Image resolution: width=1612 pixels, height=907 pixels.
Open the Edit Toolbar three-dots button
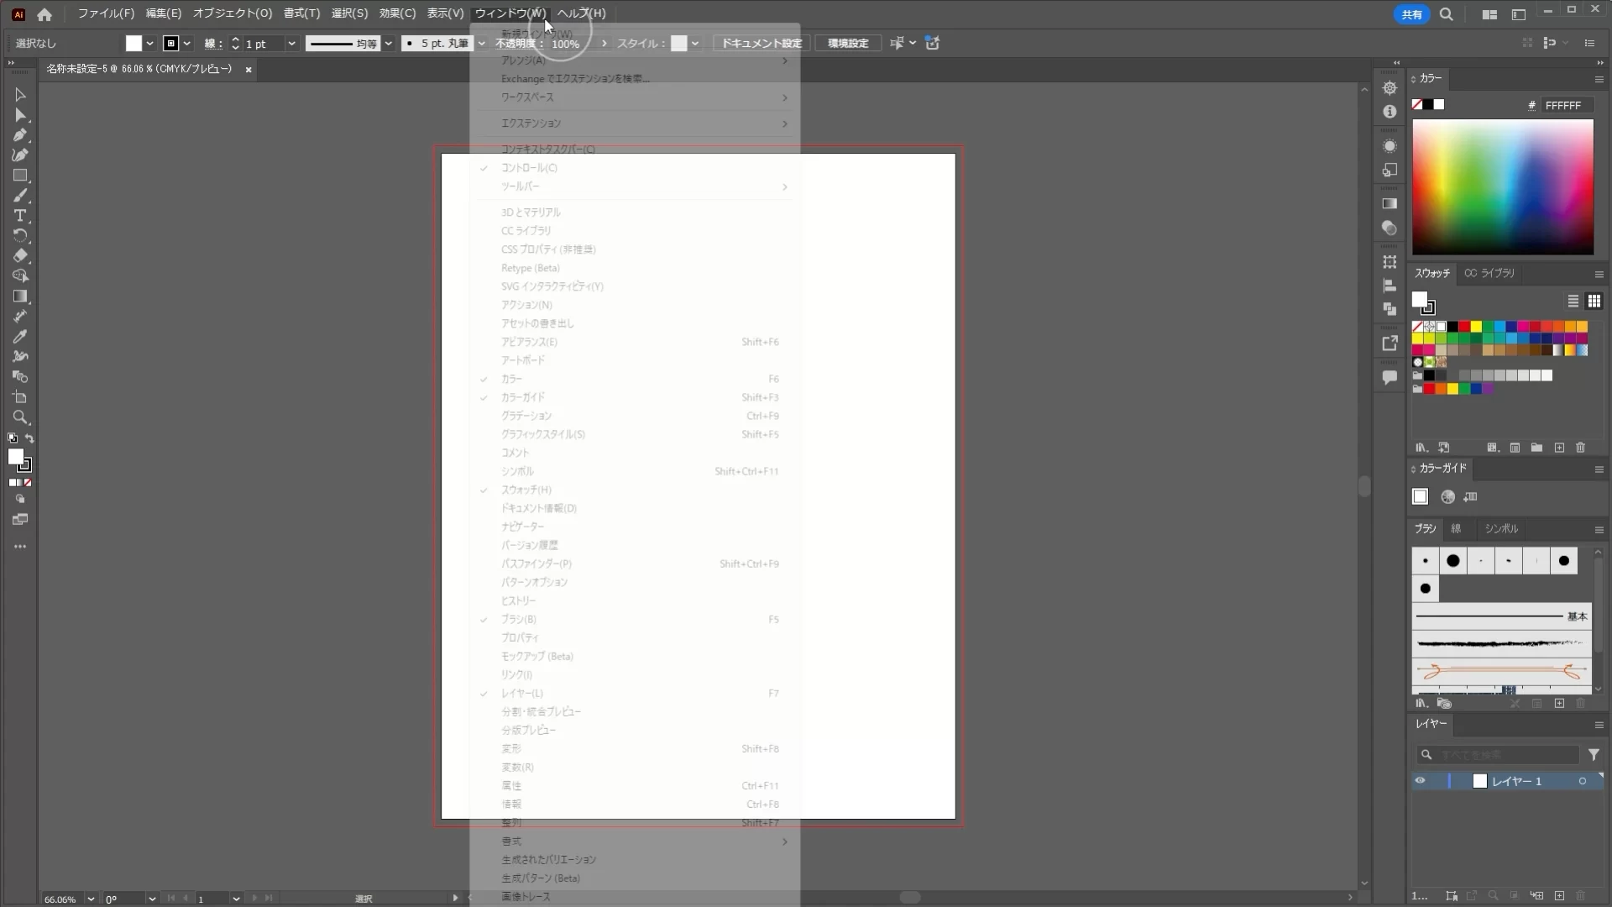tap(20, 547)
